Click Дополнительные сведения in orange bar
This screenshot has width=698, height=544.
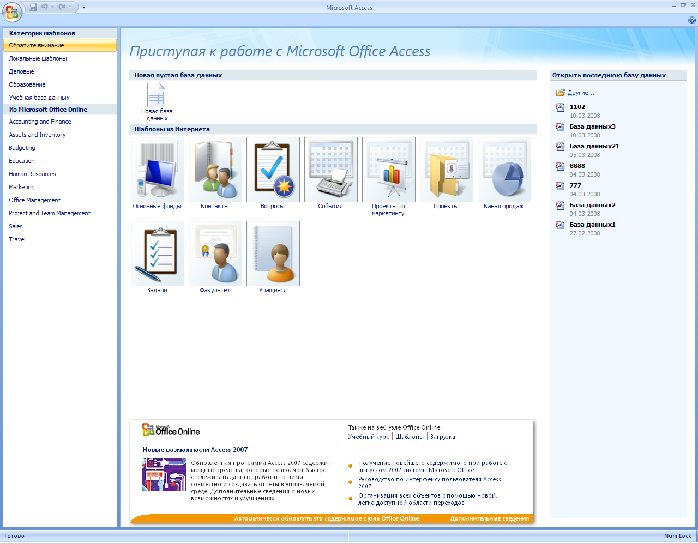click(489, 518)
